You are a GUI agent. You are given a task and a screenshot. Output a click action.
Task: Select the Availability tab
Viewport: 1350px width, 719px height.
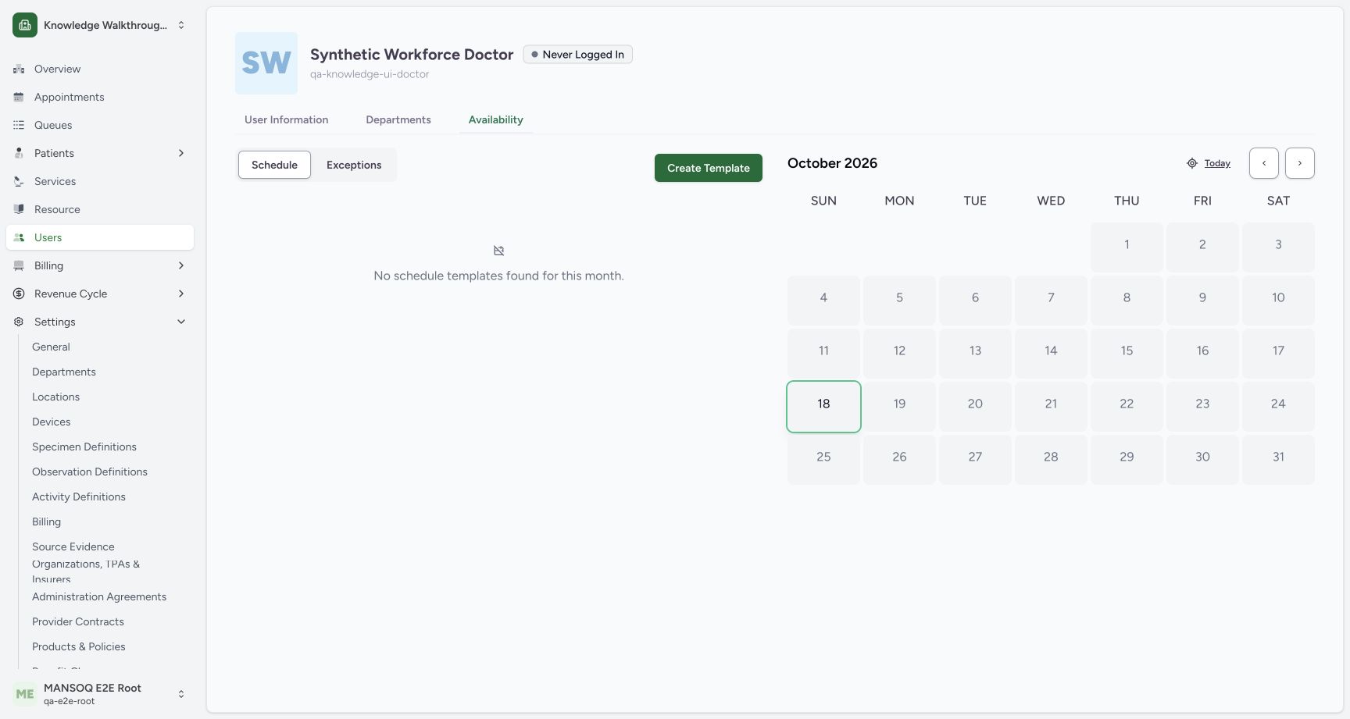pyautogui.click(x=496, y=119)
